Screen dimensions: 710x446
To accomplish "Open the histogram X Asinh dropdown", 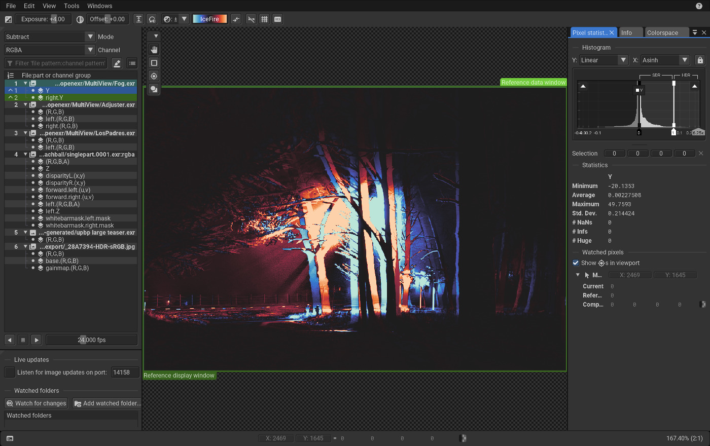I will (x=665, y=60).
